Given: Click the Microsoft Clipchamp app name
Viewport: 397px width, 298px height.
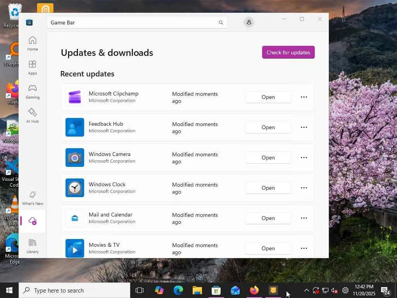Looking at the screenshot, I should tap(114, 94).
